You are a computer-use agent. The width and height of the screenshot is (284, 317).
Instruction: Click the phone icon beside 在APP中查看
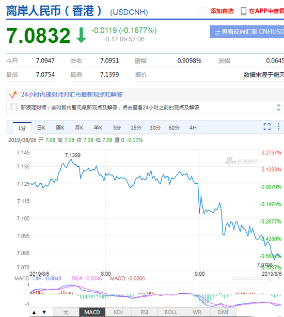pos(244,11)
